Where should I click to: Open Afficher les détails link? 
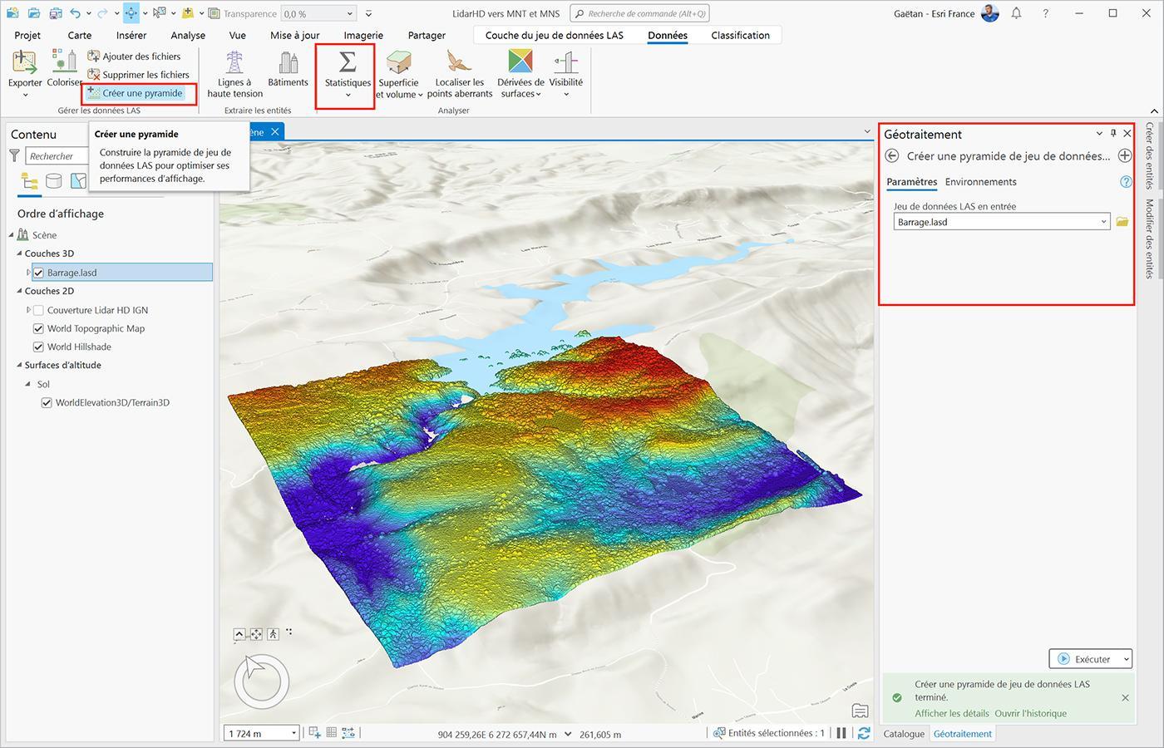coord(952,713)
